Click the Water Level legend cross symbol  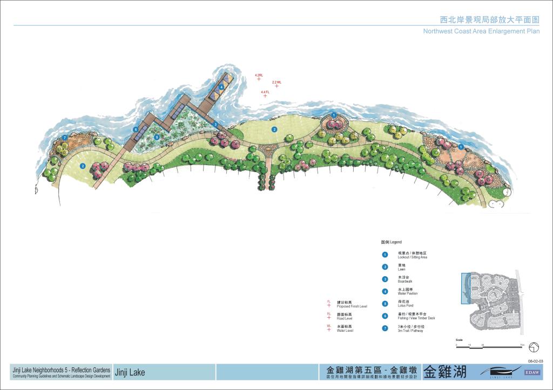[329, 330]
